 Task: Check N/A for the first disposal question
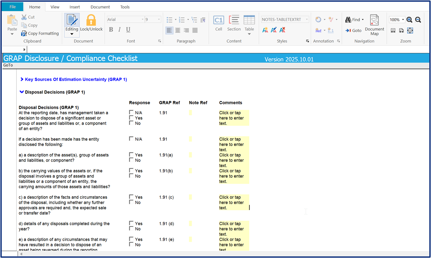131,113
